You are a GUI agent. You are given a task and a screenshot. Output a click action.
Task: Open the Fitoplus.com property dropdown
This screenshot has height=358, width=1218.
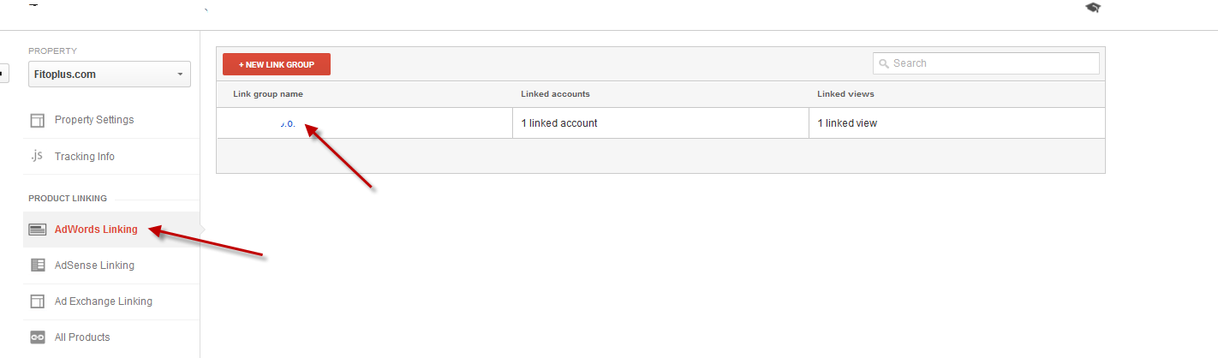coord(110,75)
